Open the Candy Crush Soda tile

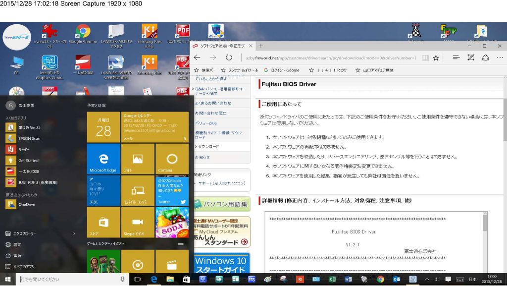pyautogui.click(x=172, y=222)
